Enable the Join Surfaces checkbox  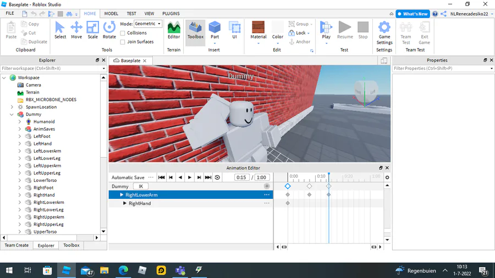click(x=123, y=42)
